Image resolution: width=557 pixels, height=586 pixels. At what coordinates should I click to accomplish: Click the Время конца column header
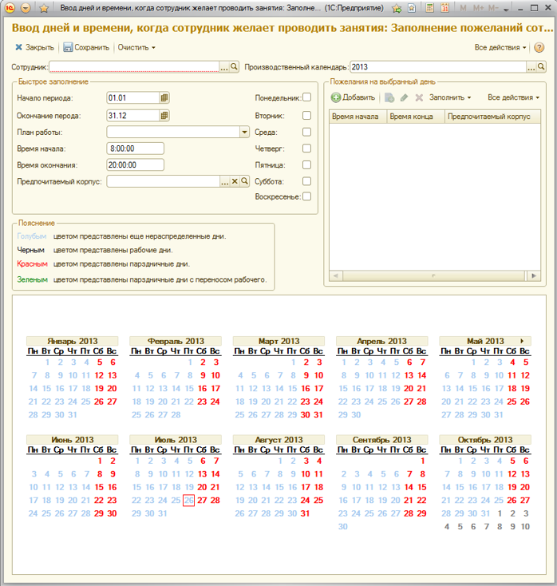(x=416, y=117)
